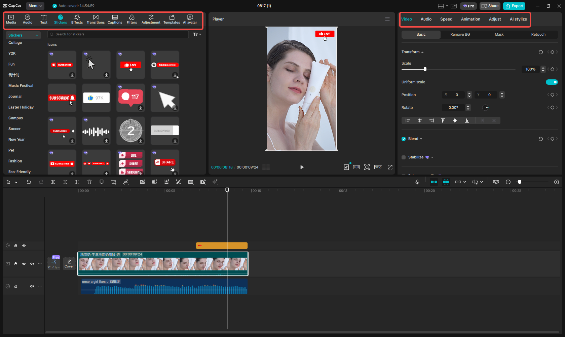Open the Effects panel
Screen dimensions: 565x337
pos(77,19)
